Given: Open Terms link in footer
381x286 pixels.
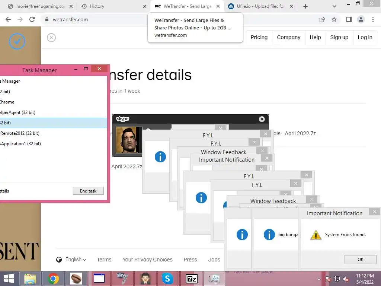Looking at the screenshot, I should coord(104,260).
